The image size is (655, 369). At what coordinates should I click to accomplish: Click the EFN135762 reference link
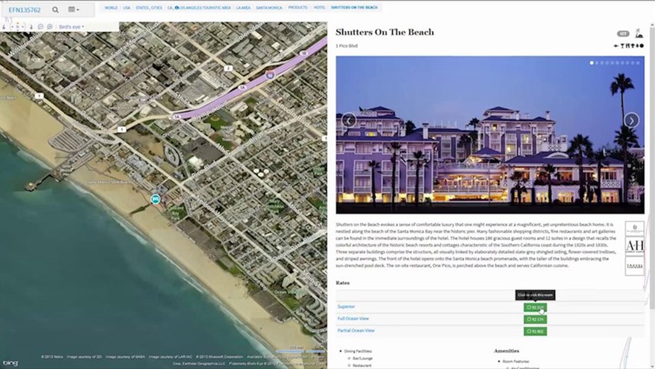pyautogui.click(x=24, y=10)
